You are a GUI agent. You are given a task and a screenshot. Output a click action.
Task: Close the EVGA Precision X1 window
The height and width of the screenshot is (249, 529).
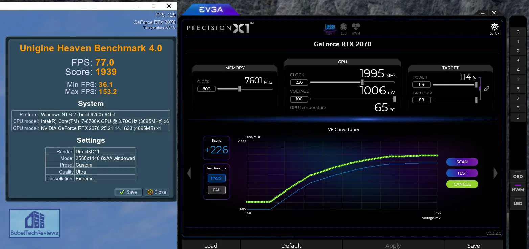494,13
